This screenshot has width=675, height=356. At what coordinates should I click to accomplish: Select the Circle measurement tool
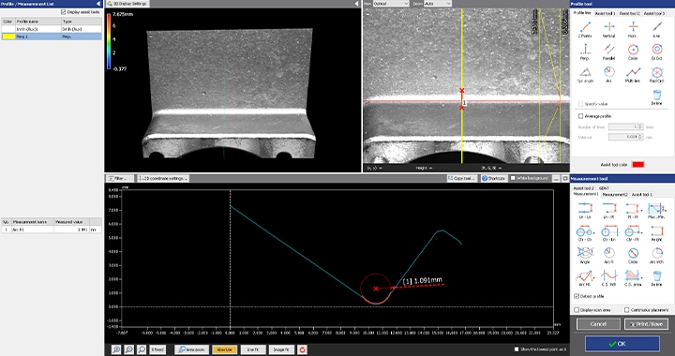pos(633,256)
